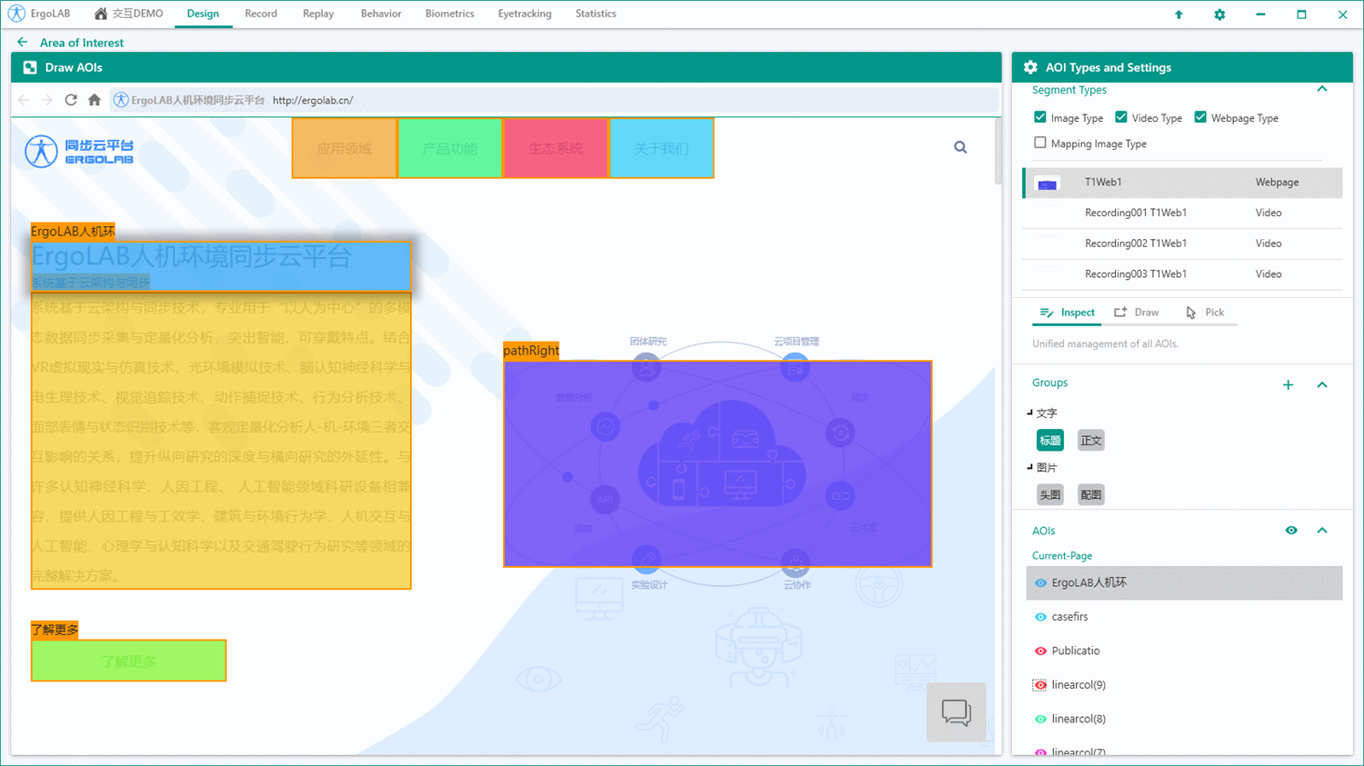The width and height of the screenshot is (1364, 766).
Task: Switch to the Draw mode tab
Action: click(x=1137, y=313)
